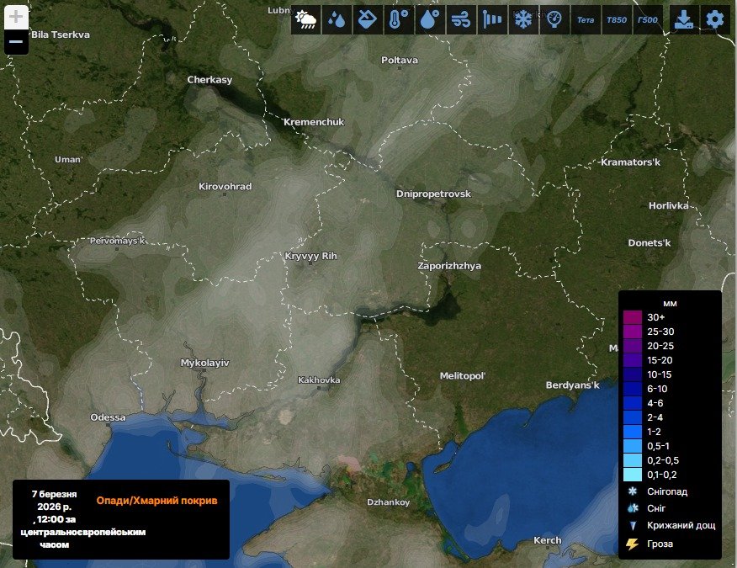Zoom out the map with minus button

point(16,41)
